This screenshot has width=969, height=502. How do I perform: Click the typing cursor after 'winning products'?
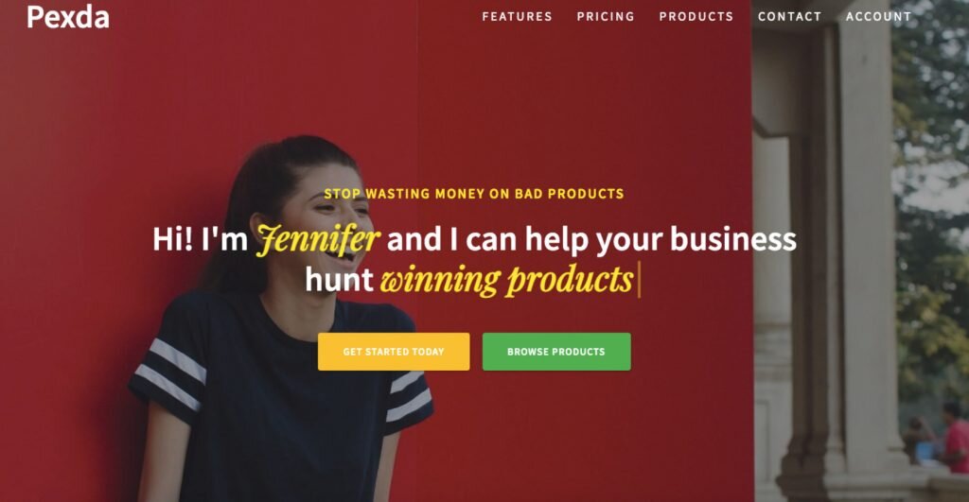639,280
